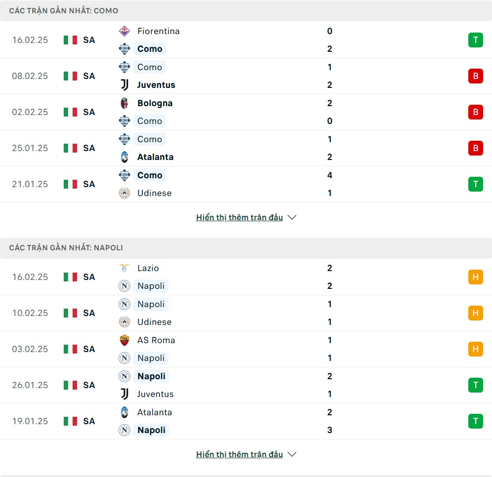Click the AS Roma club crest
The width and height of the screenshot is (492, 477).
point(124,340)
